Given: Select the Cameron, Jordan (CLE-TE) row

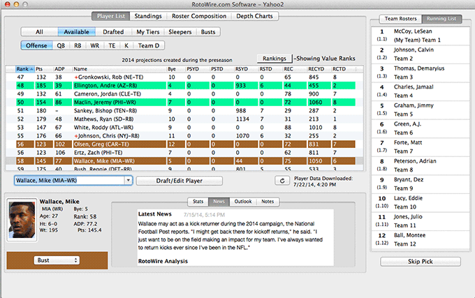Looking at the screenshot, I should click(x=185, y=94).
